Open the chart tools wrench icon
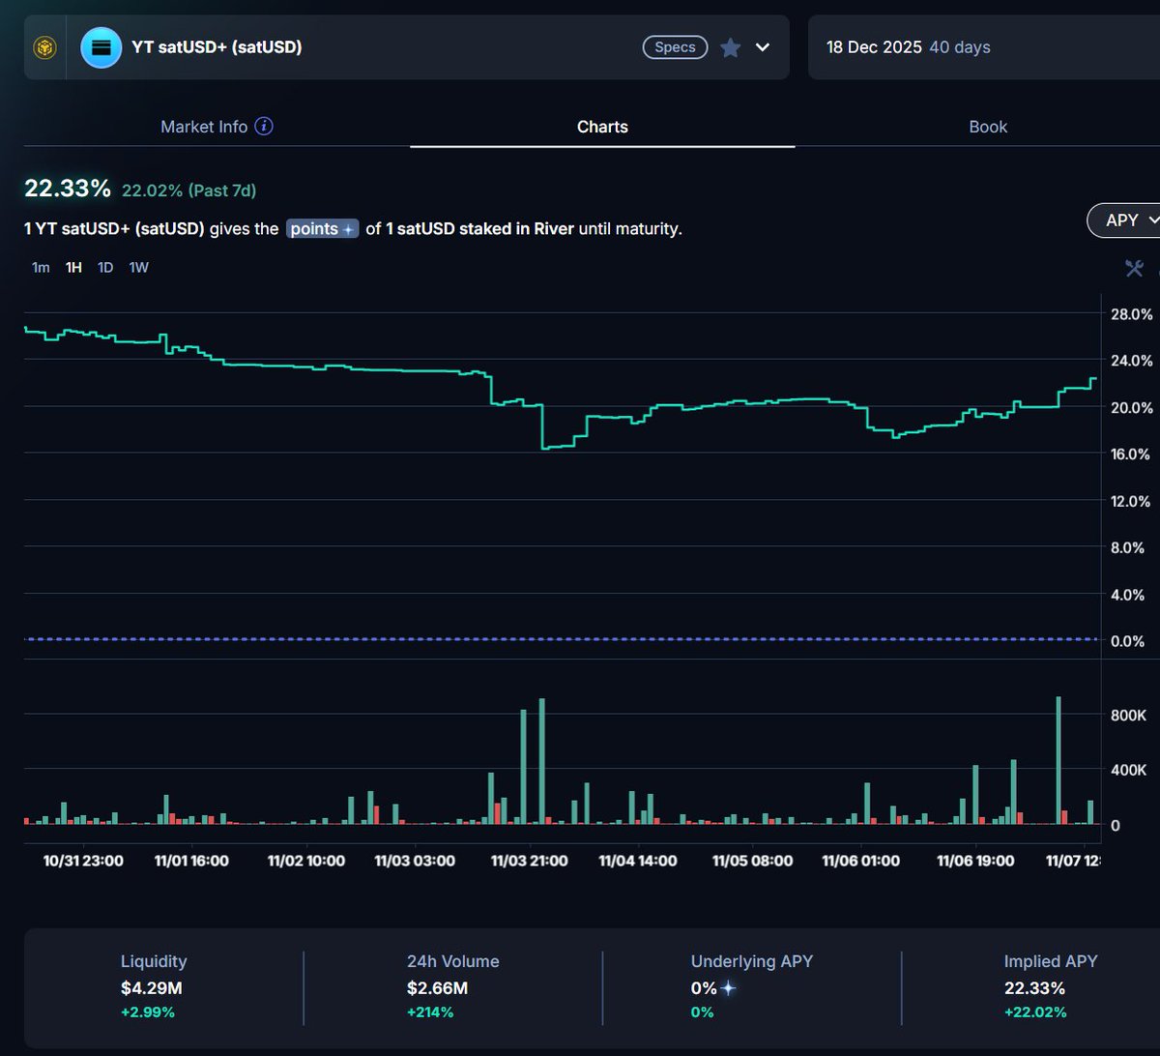The image size is (1160, 1056). 1134,268
